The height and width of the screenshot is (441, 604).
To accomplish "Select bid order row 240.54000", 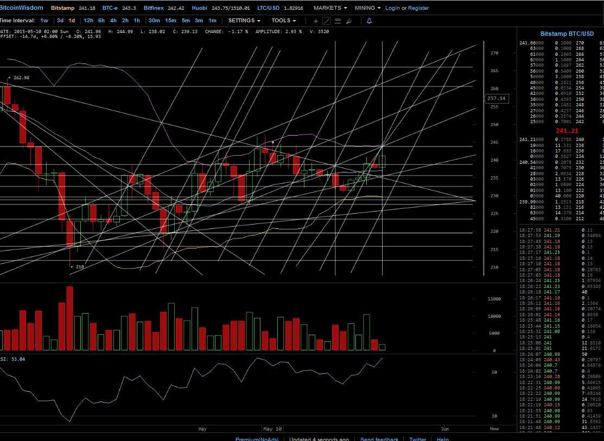I will point(562,162).
